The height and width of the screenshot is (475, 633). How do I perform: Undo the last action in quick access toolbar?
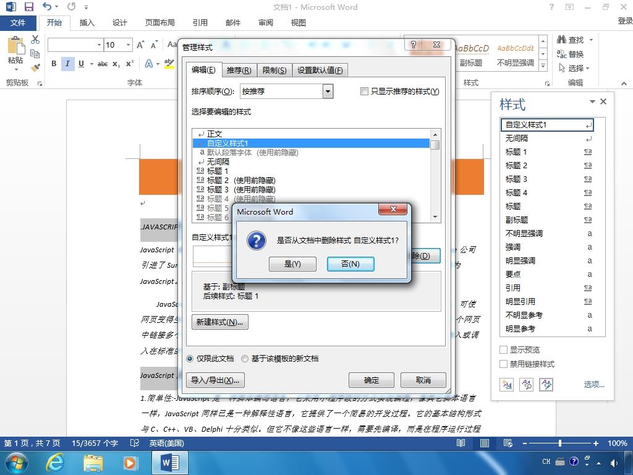click(47, 6)
